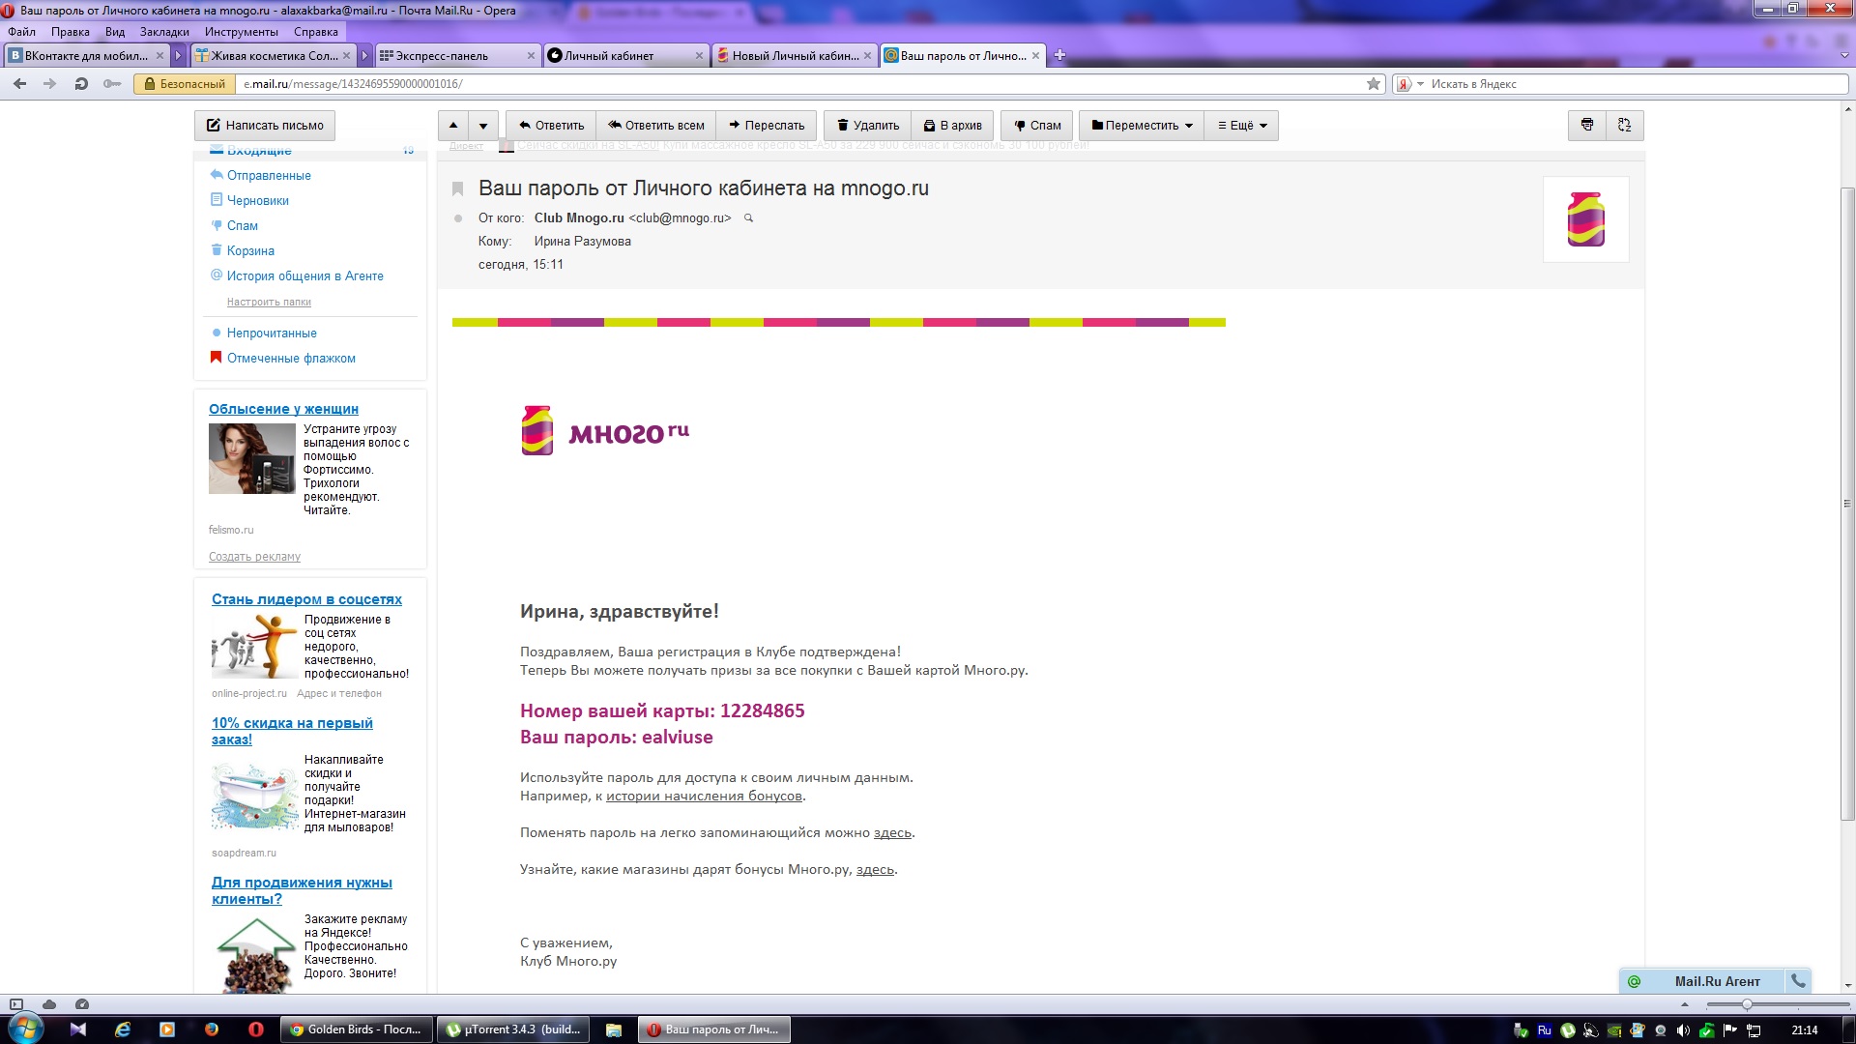
Task: Expand tab stack arrow after Живая косметика tab
Action: pos(365,56)
